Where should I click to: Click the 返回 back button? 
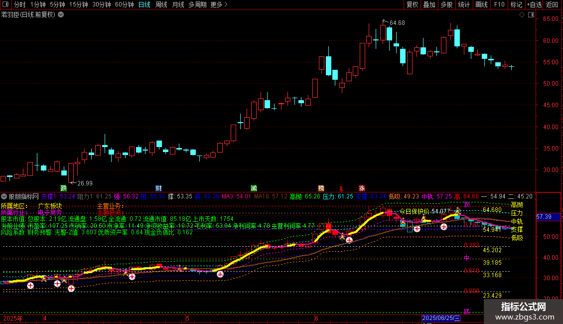(x=552, y=4)
